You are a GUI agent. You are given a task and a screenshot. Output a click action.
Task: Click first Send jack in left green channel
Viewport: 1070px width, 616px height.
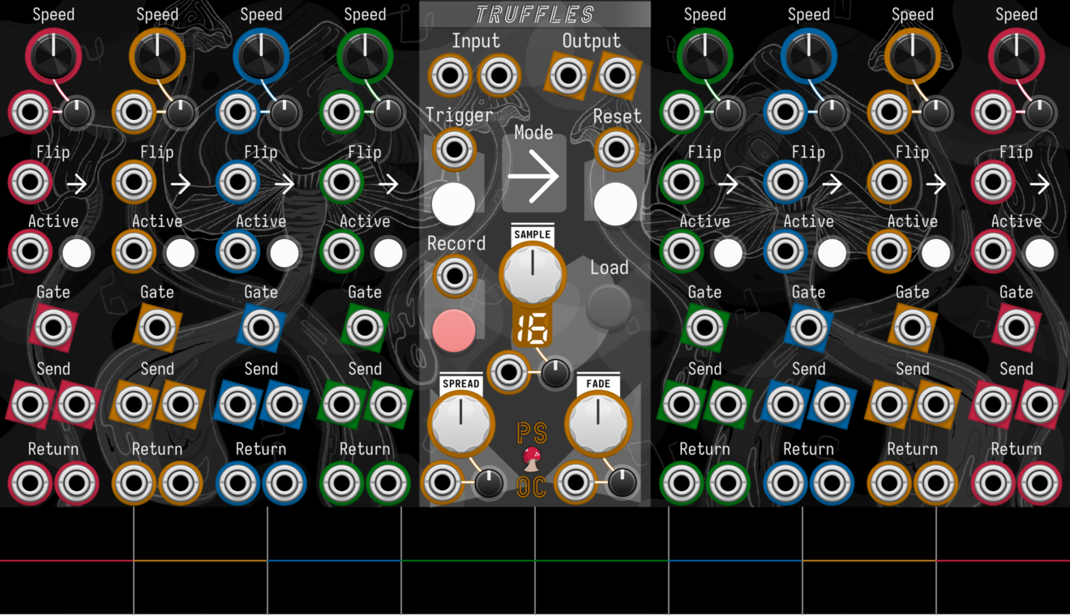click(341, 404)
